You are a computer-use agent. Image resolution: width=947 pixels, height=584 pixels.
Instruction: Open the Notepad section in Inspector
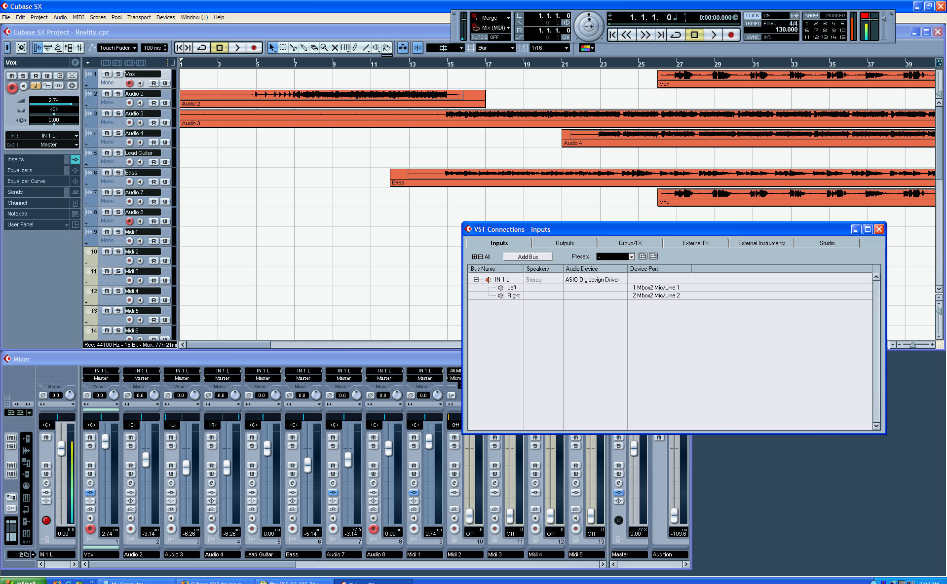pyautogui.click(x=36, y=214)
